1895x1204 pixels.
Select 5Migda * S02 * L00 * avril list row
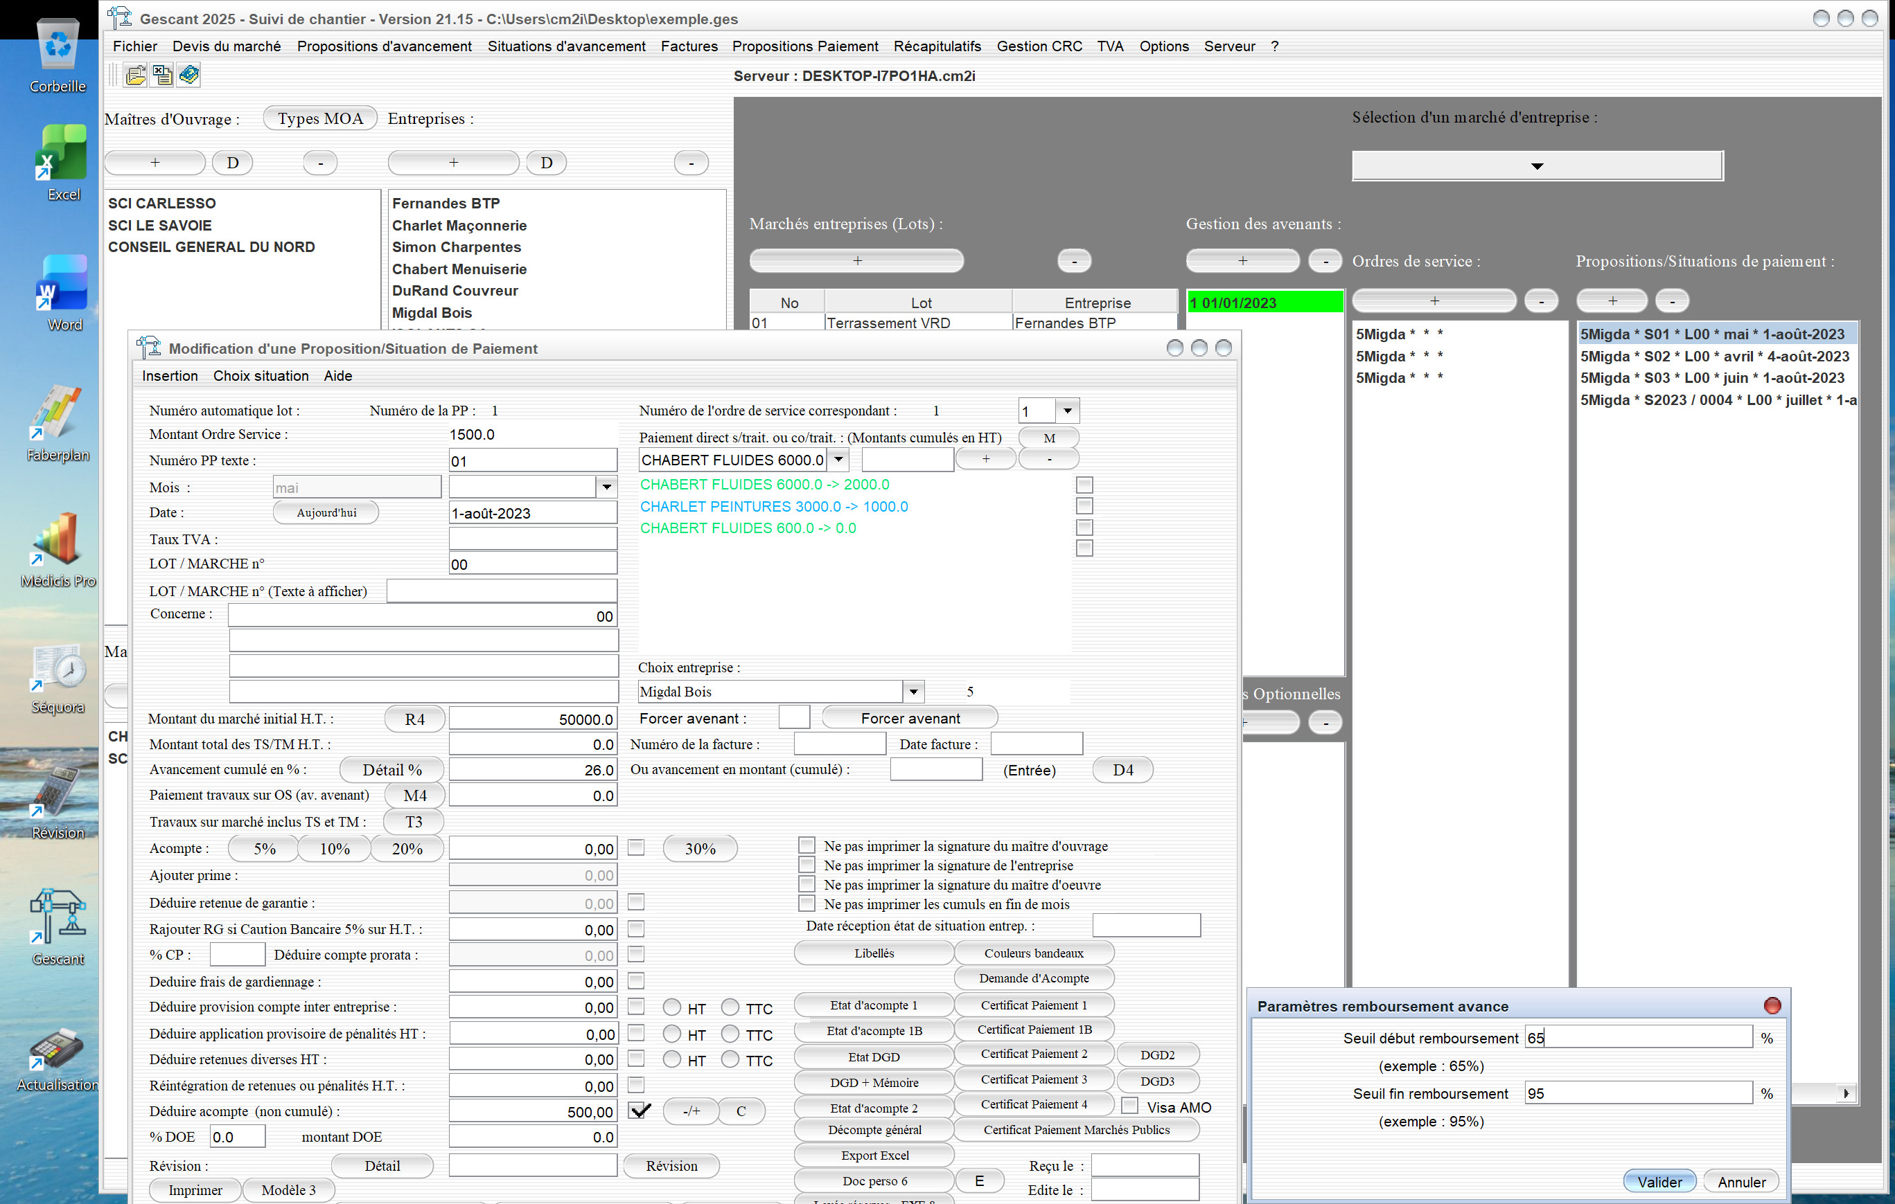1716,357
